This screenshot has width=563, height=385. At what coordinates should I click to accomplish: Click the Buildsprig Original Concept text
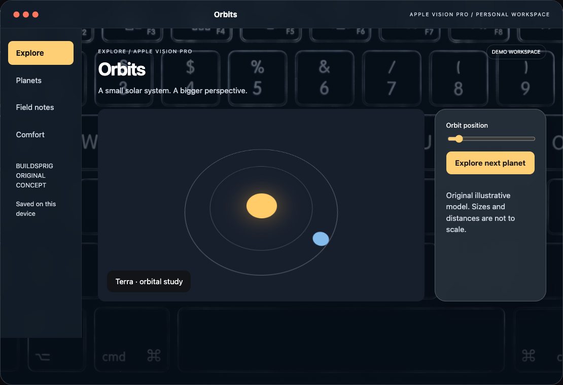[34, 176]
